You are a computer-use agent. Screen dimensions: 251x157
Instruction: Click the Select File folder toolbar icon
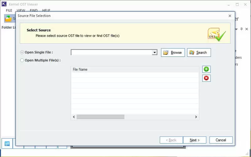[x=8, y=19]
